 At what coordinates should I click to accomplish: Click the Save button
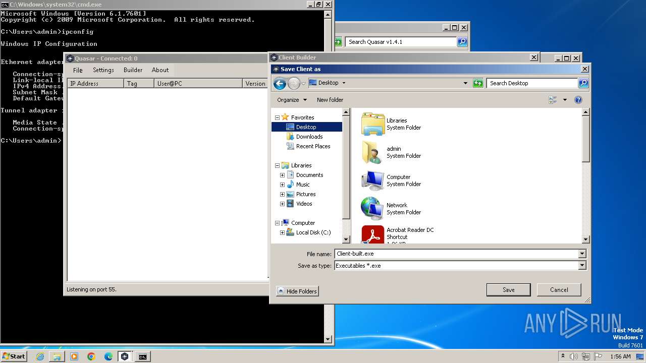point(508,290)
